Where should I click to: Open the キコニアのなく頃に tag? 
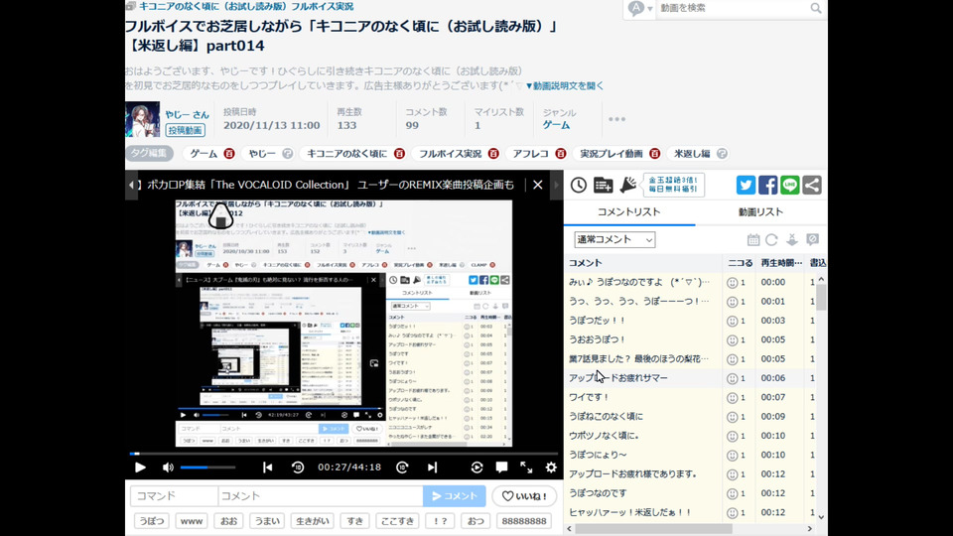347,154
